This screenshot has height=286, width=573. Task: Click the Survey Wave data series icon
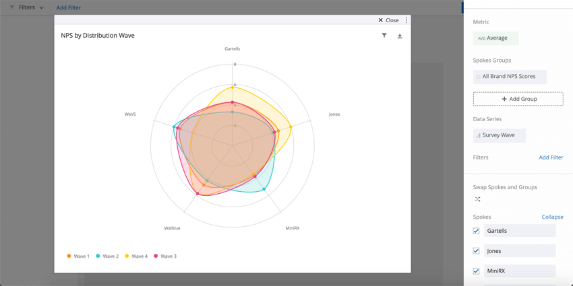478,135
